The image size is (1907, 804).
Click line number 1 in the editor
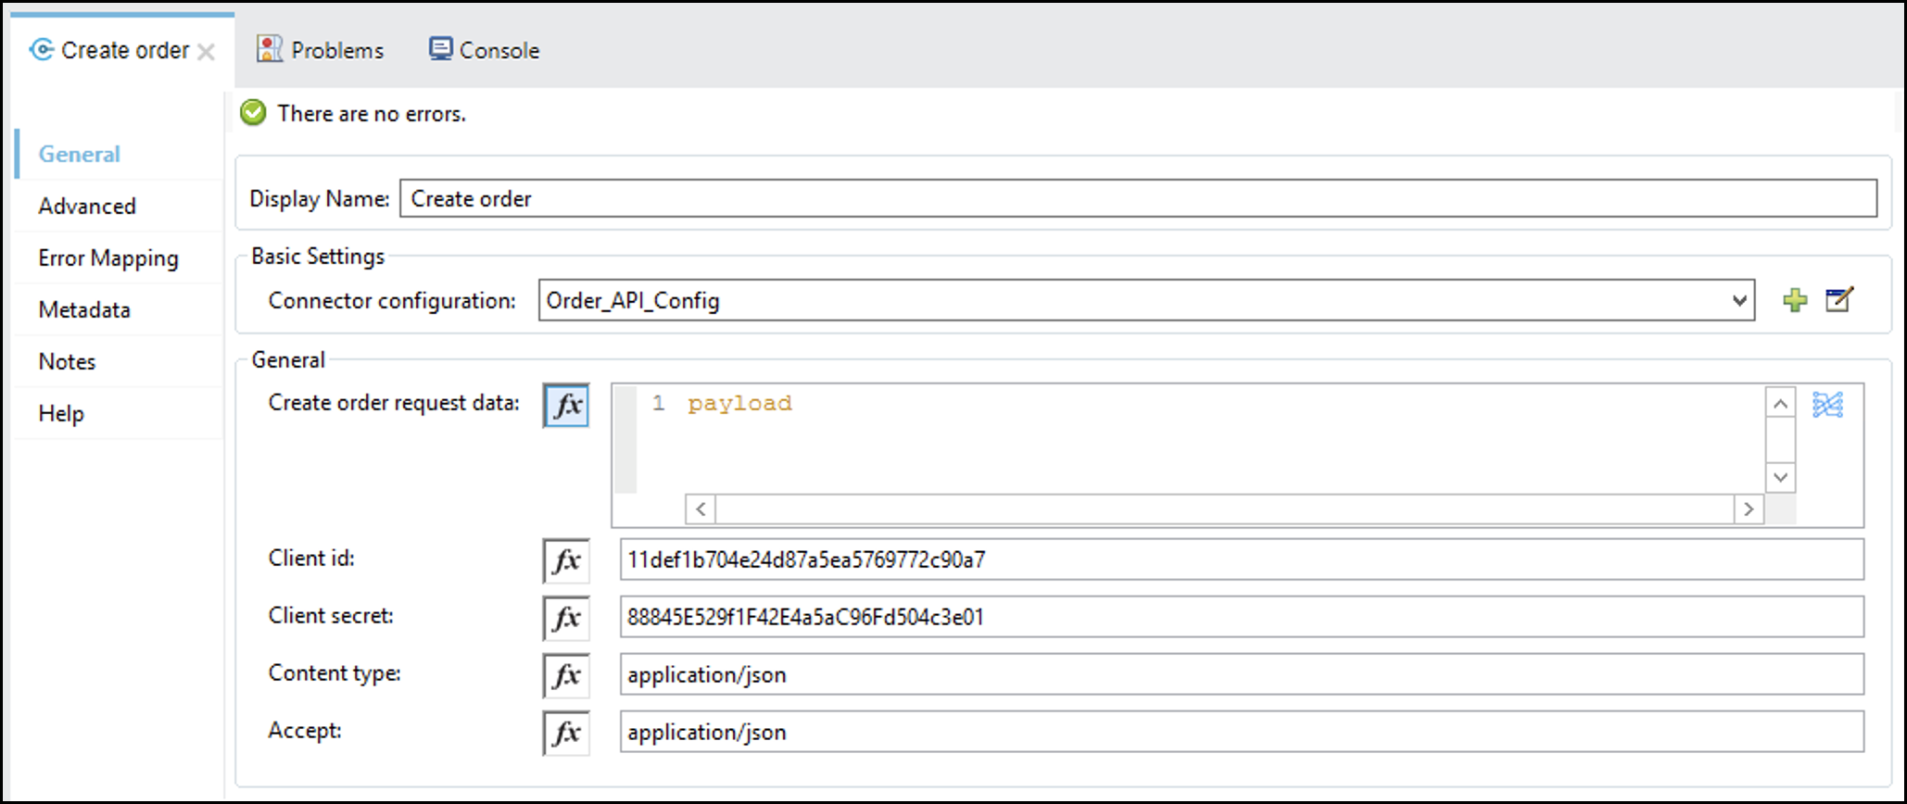point(658,404)
